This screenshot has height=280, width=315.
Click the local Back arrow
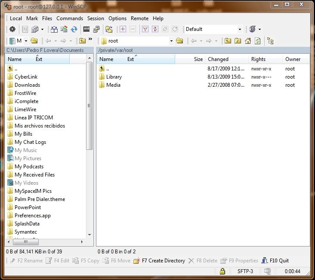click(x=48, y=41)
